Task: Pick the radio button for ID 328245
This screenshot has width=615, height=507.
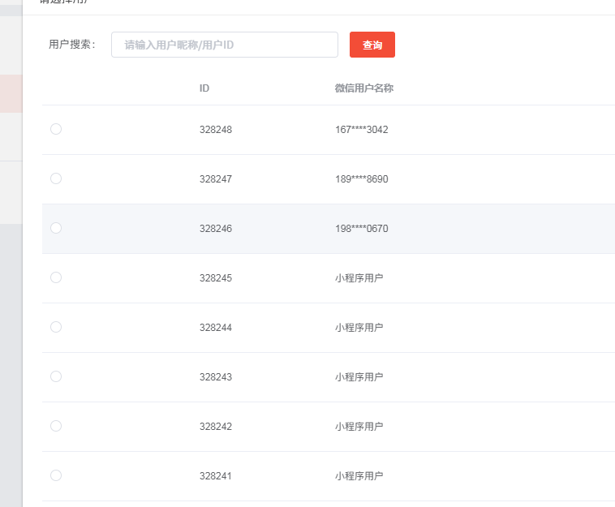Action: [56, 277]
